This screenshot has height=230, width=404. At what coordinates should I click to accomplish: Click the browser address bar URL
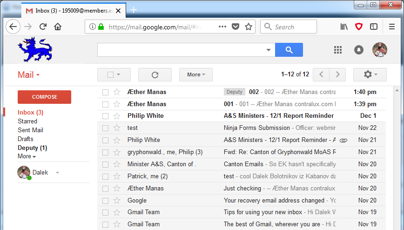pos(155,27)
